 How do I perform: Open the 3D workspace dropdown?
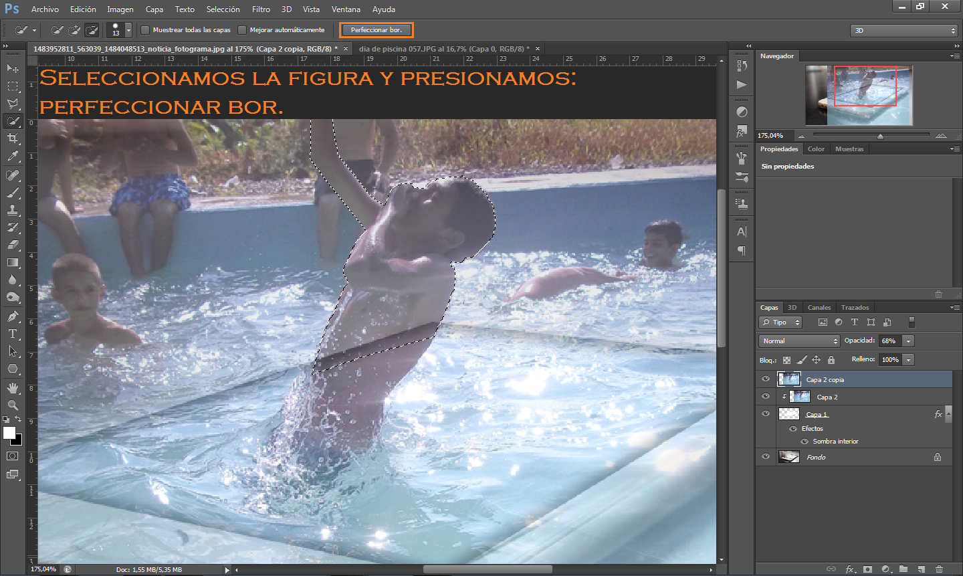(x=904, y=31)
